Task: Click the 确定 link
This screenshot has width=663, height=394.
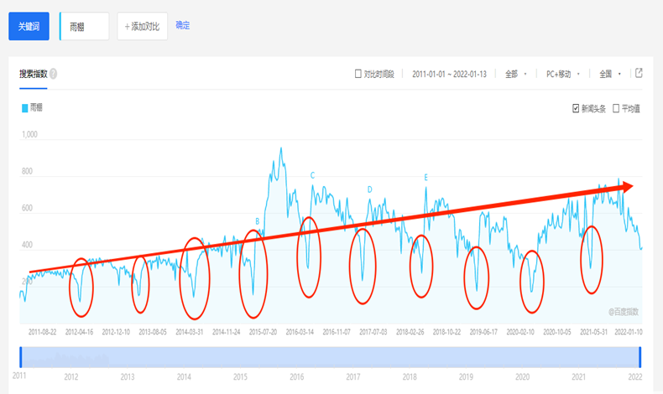Action: pyautogui.click(x=183, y=25)
